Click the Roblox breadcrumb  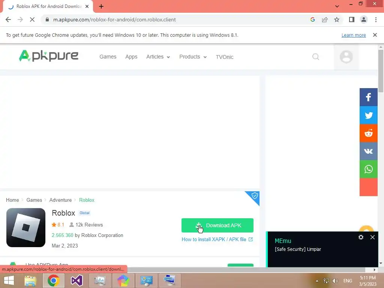tap(87, 200)
